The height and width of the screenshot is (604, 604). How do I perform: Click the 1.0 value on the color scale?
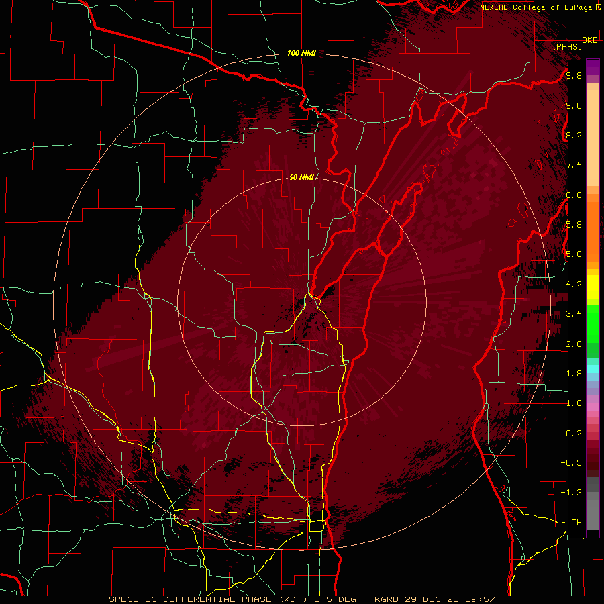click(574, 403)
